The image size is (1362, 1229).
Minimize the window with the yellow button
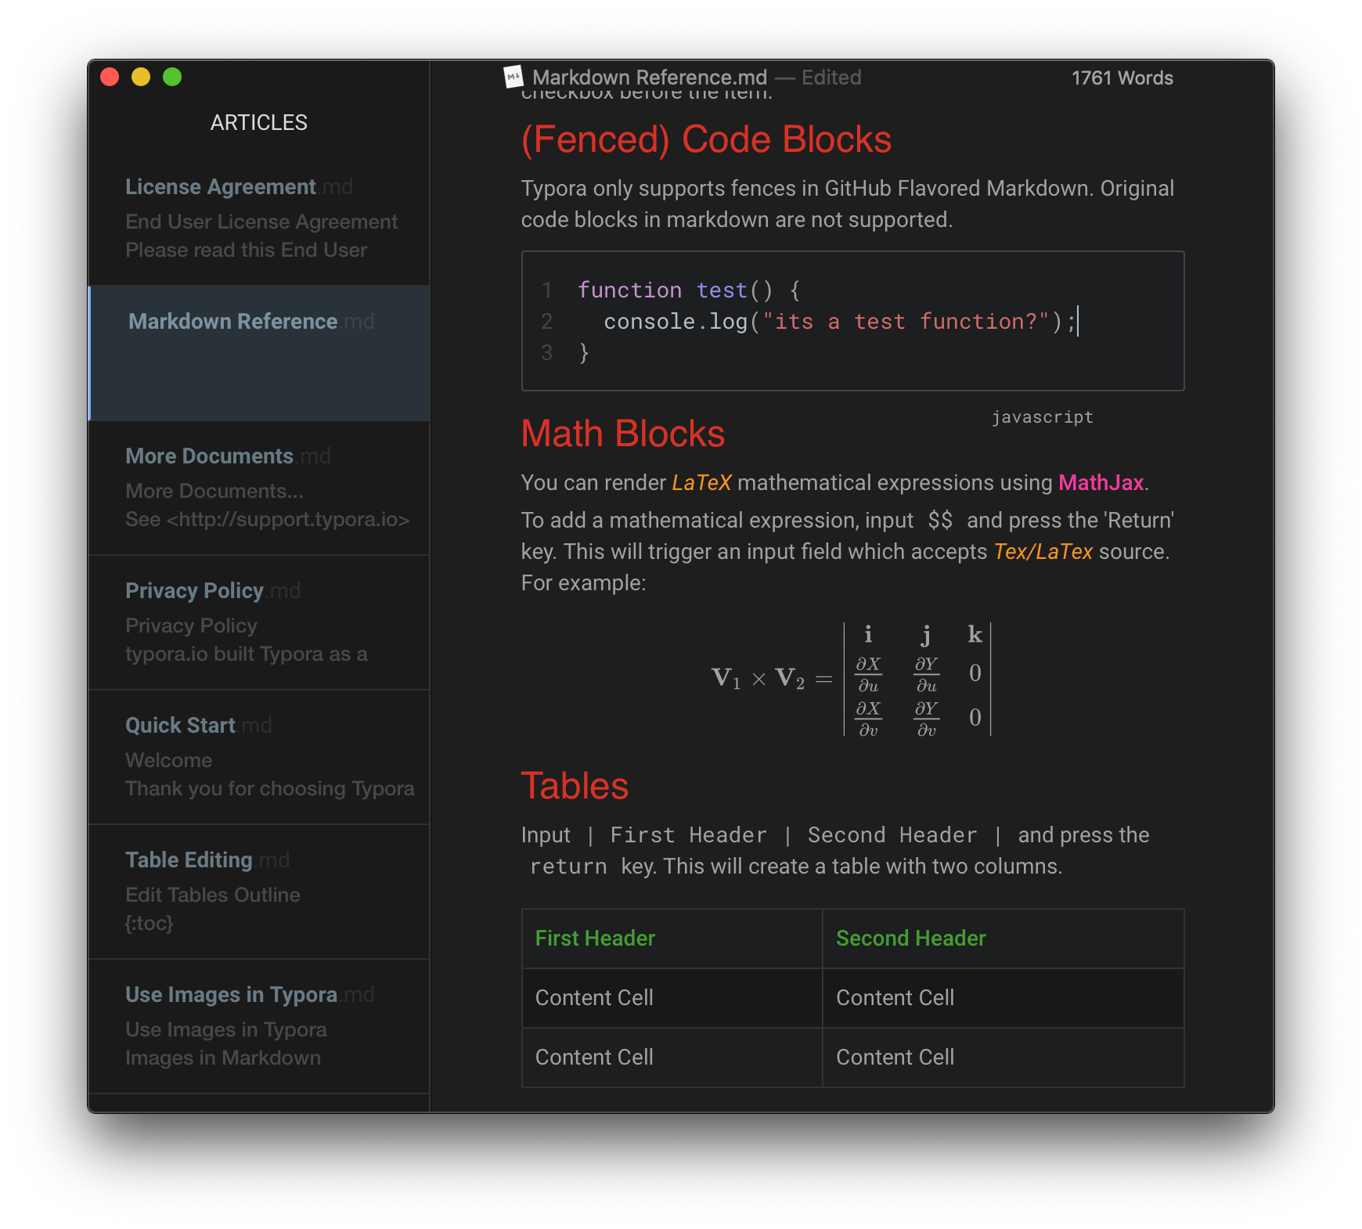(141, 77)
